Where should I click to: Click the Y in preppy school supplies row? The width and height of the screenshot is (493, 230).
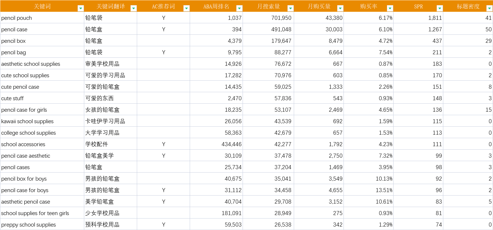[163, 225]
